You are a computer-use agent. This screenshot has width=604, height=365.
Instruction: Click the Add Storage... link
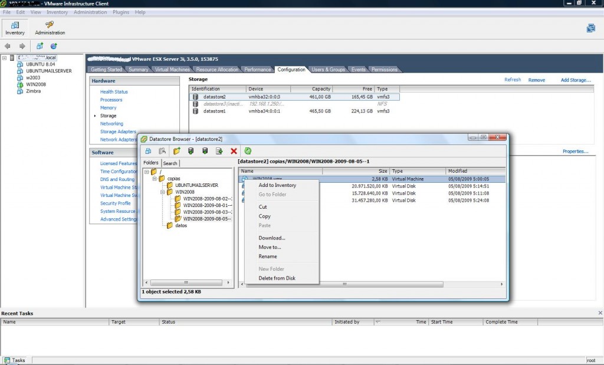click(x=576, y=80)
